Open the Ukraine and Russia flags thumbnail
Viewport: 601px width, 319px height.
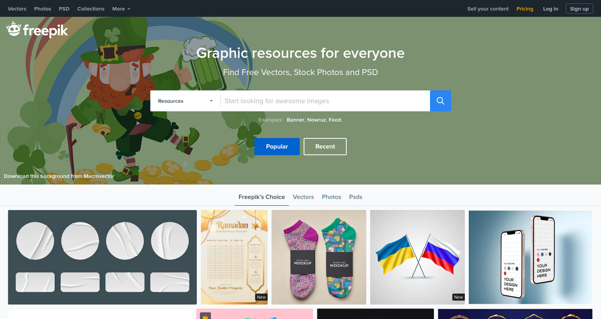click(x=417, y=257)
